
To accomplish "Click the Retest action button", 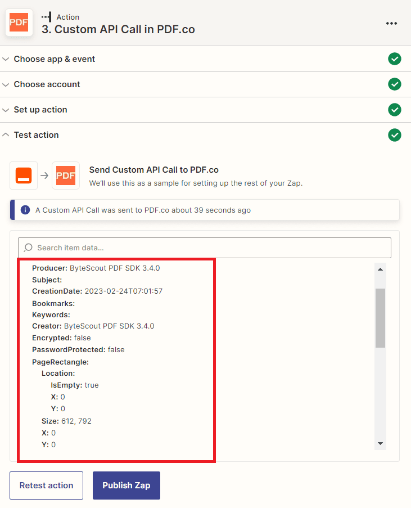I will click(x=46, y=485).
